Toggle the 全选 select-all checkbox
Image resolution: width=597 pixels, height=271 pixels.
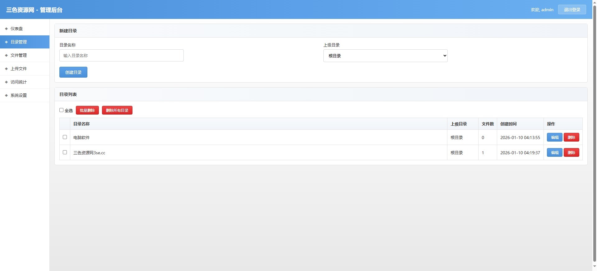point(61,110)
